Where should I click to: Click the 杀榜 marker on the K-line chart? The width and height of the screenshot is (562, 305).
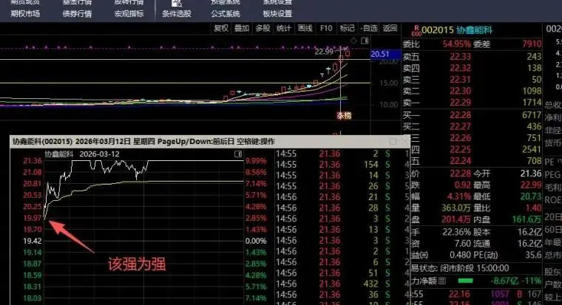pyautogui.click(x=344, y=116)
